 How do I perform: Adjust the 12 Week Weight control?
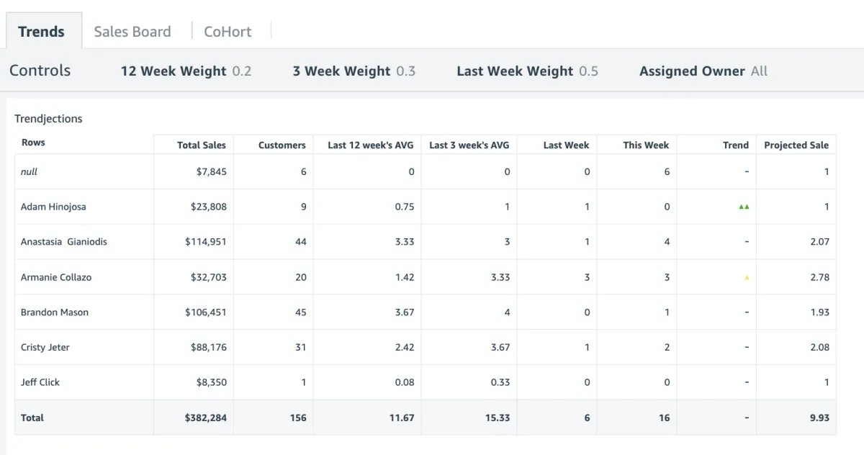[186, 71]
